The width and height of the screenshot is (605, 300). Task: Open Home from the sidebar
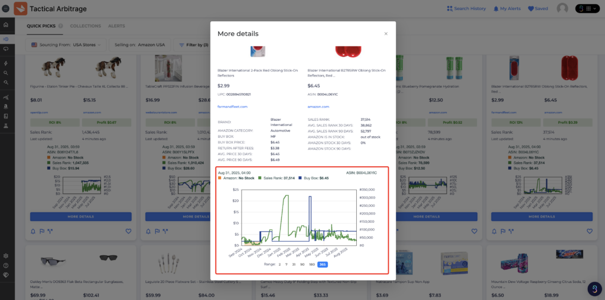coord(6,25)
